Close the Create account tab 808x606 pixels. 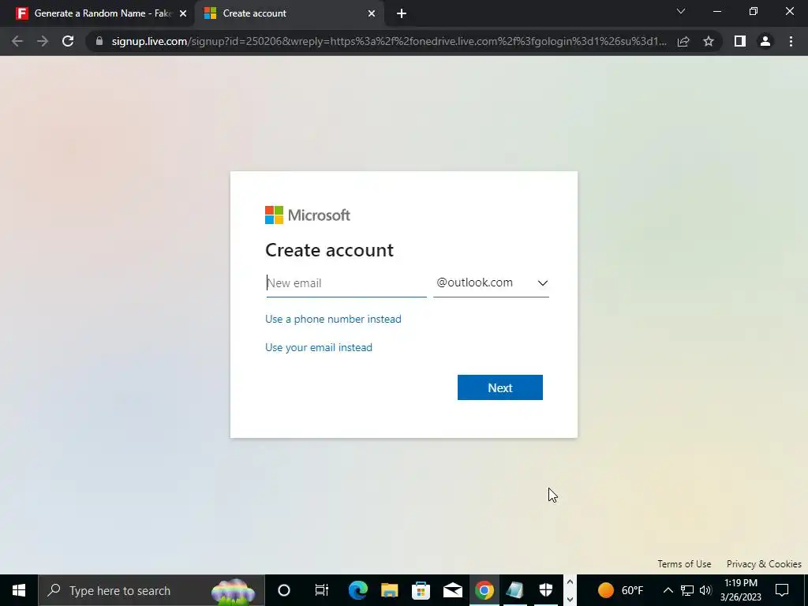click(x=372, y=13)
